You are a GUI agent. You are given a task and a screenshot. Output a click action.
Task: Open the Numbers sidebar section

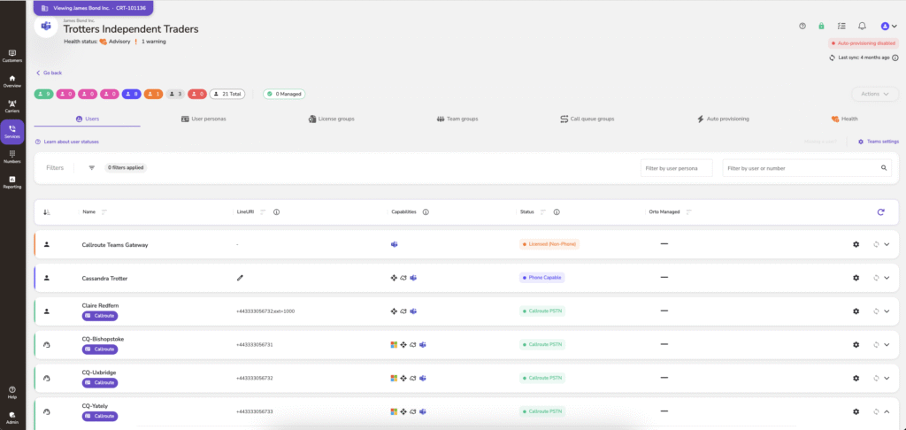click(12, 157)
